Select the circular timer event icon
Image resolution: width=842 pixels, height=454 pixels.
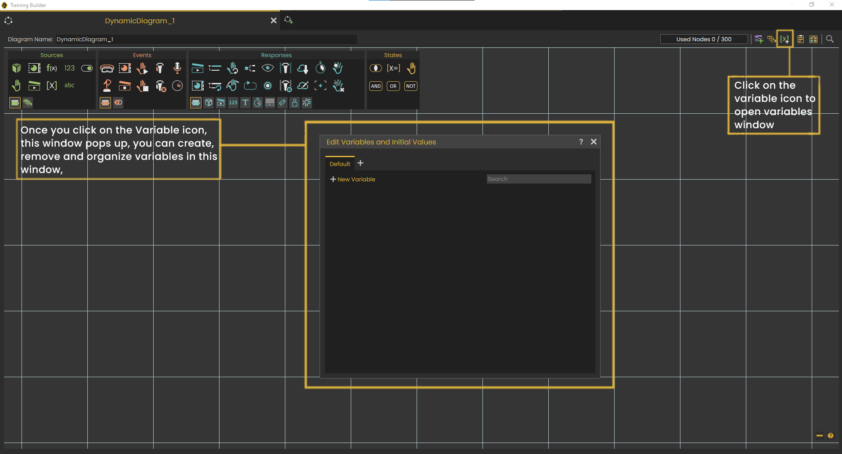(x=177, y=86)
